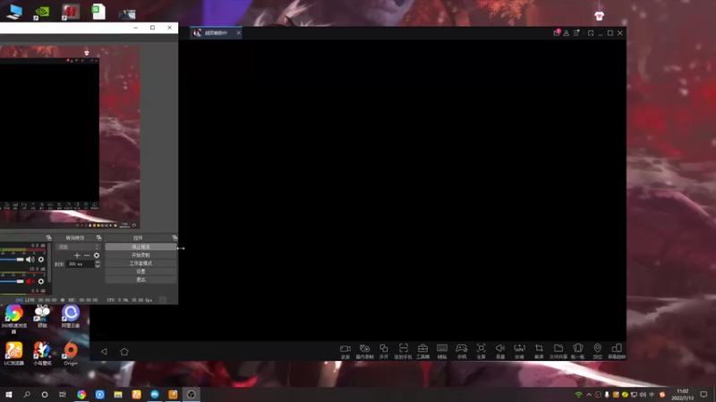Open the emulator hamburger menu icon
Image resolution: width=716 pixels, height=402 pixels.
[x=576, y=33]
